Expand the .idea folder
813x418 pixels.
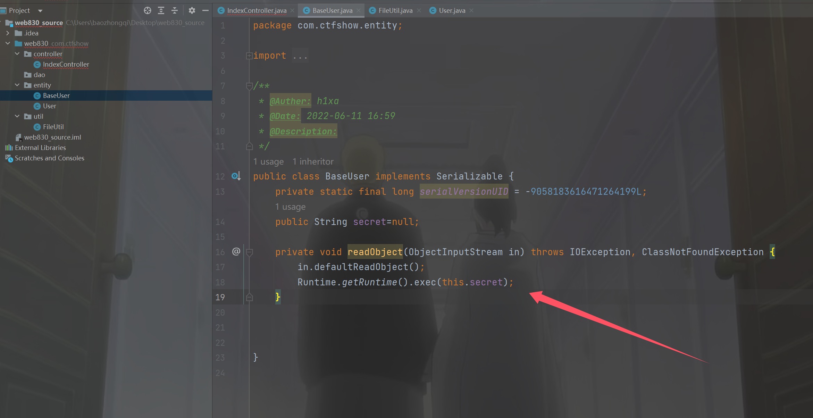tap(8, 33)
